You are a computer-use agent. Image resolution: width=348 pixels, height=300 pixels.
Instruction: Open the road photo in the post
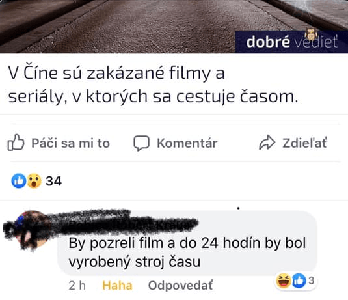[x=174, y=27]
